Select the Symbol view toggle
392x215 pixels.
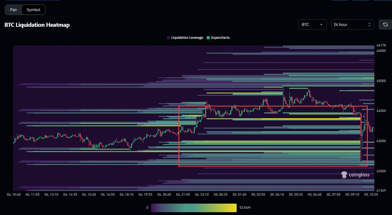tap(34, 9)
